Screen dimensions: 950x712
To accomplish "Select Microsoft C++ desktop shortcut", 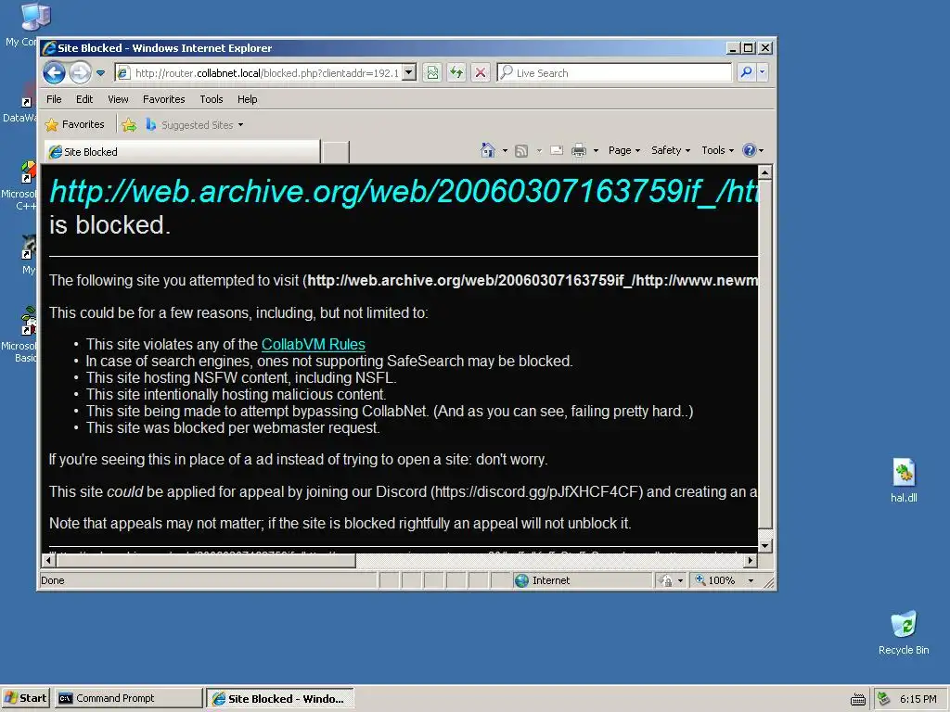I will click(x=22, y=185).
